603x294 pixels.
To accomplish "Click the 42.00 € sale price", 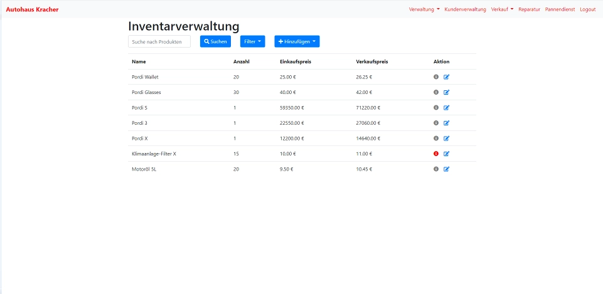I will point(364,92).
